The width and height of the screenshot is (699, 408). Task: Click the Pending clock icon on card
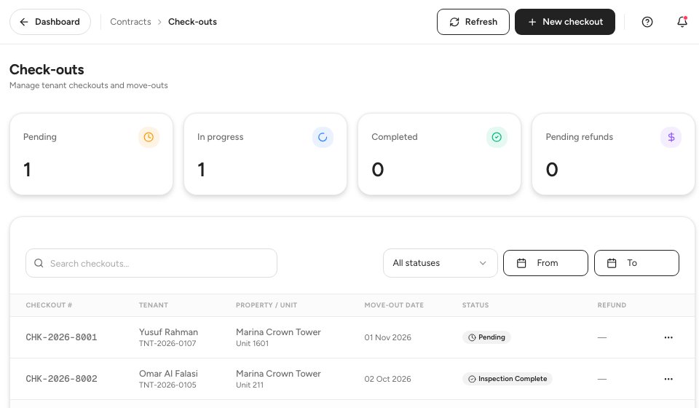coord(149,138)
